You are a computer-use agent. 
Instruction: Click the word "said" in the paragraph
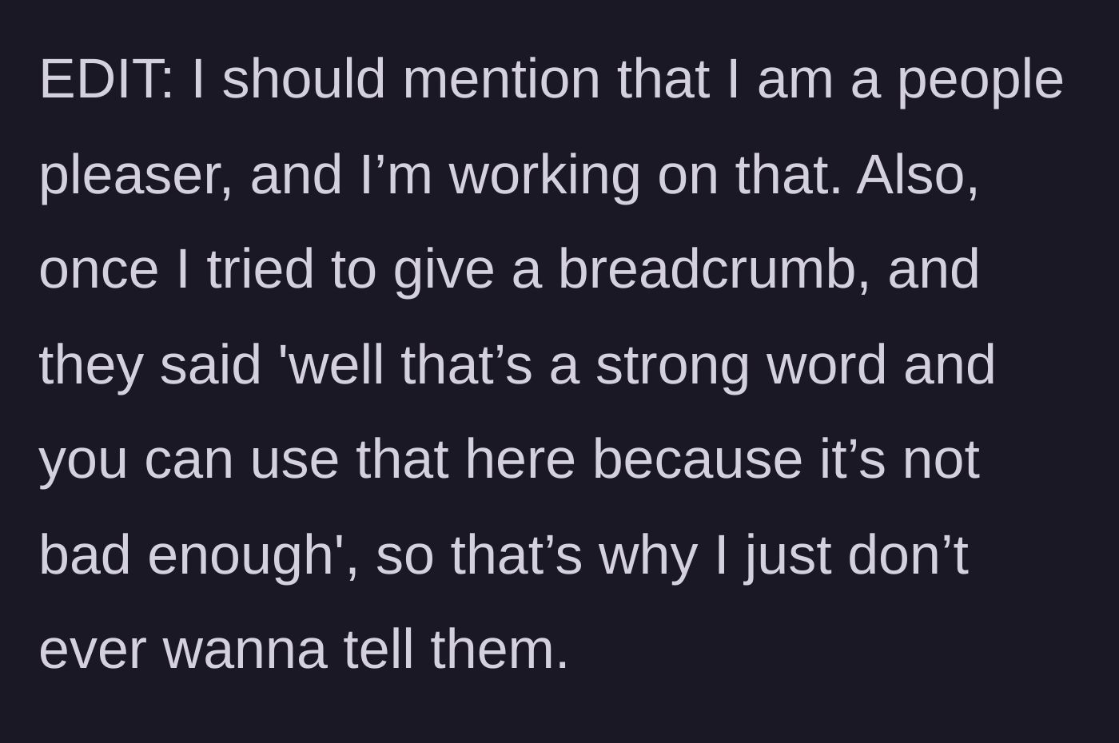coord(211,365)
